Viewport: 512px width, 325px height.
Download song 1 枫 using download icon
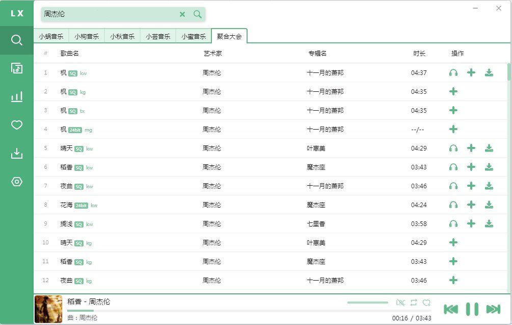[489, 73]
